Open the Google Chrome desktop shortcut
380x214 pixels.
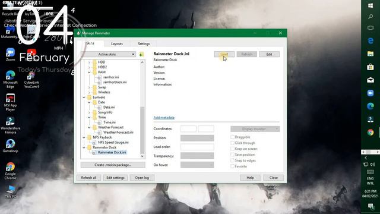click(11, 171)
